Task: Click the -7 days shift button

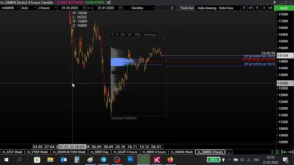Action: [243, 8]
